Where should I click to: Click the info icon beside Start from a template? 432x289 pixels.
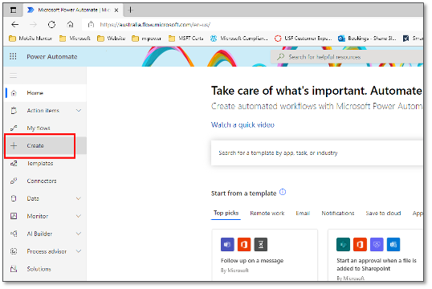(283, 192)
